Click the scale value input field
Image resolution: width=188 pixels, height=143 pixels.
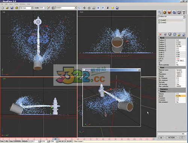[42, 8]
